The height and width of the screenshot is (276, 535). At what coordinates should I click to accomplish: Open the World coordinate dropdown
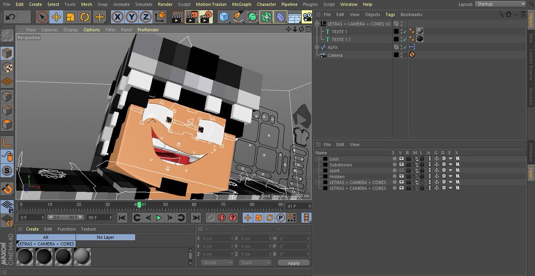(x=217, y=263)
